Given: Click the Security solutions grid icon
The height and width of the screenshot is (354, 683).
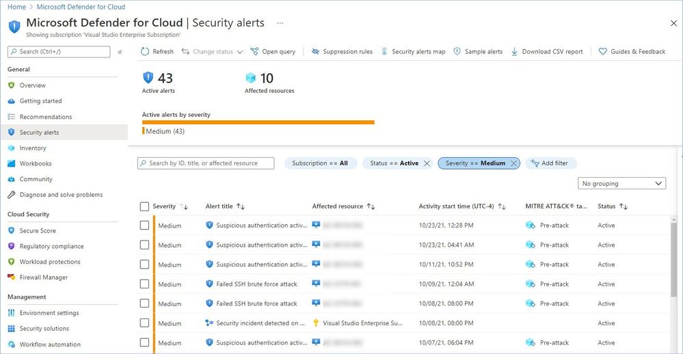Looking at the screenshot, I should 12,328.
